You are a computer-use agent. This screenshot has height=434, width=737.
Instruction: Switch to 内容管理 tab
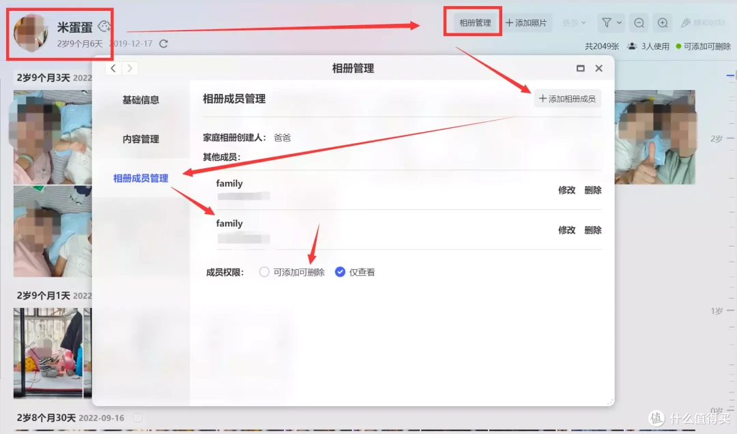point(141,139)
